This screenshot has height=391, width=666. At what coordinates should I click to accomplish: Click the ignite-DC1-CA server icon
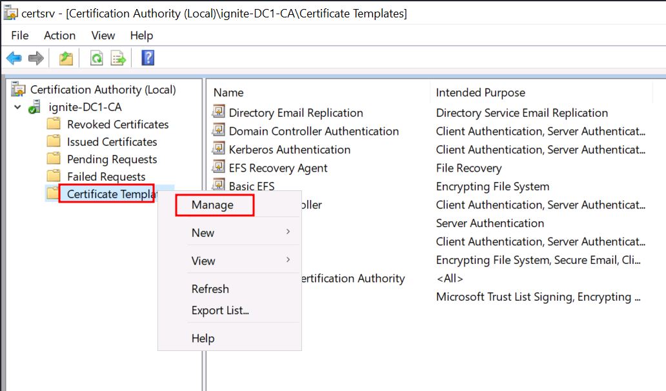[x=35, y=107]
